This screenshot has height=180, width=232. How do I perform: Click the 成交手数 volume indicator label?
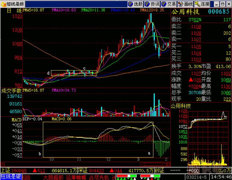click(11, 90)
